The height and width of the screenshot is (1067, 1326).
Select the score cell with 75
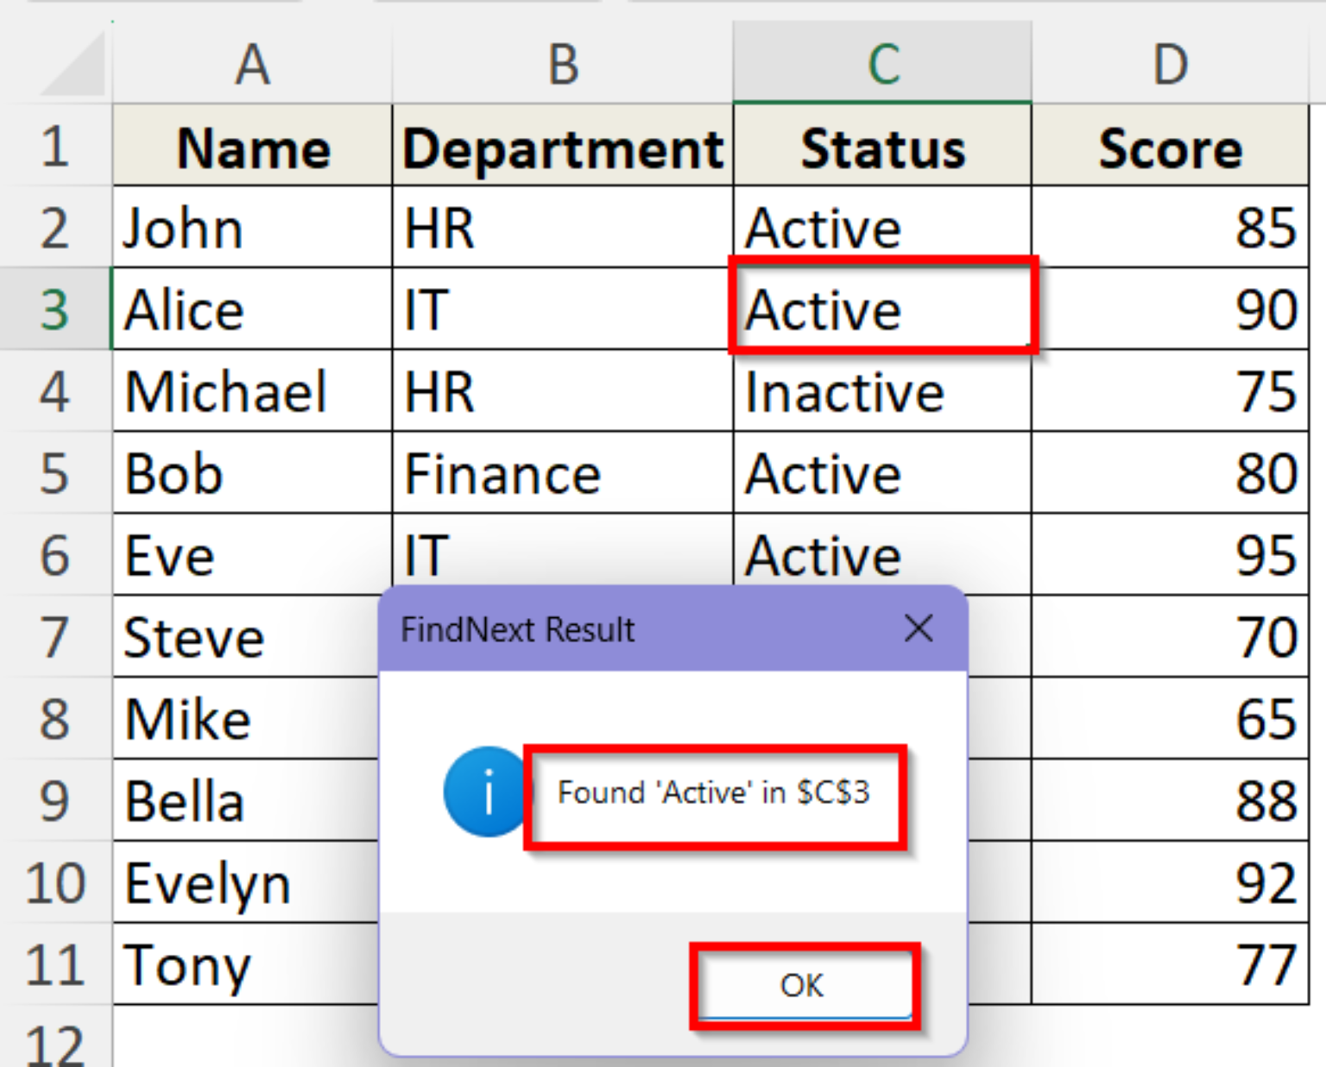pyautogui.click(x=1170, y=391)
